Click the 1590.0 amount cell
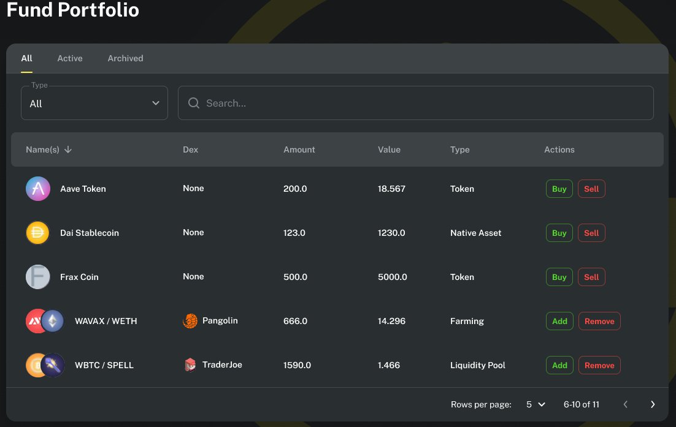The height and width of the screenshot is (427, 676). click(x=297, y=365)
